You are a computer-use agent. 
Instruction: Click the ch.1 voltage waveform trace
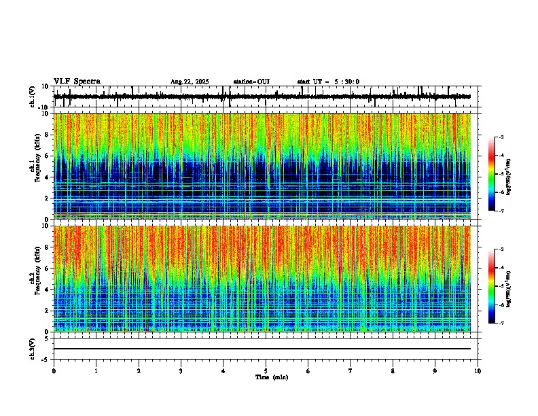[262, 97]
